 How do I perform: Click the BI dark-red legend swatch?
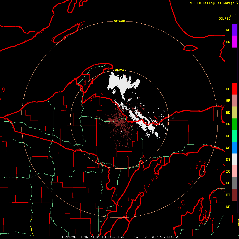[x=234, y=195]
